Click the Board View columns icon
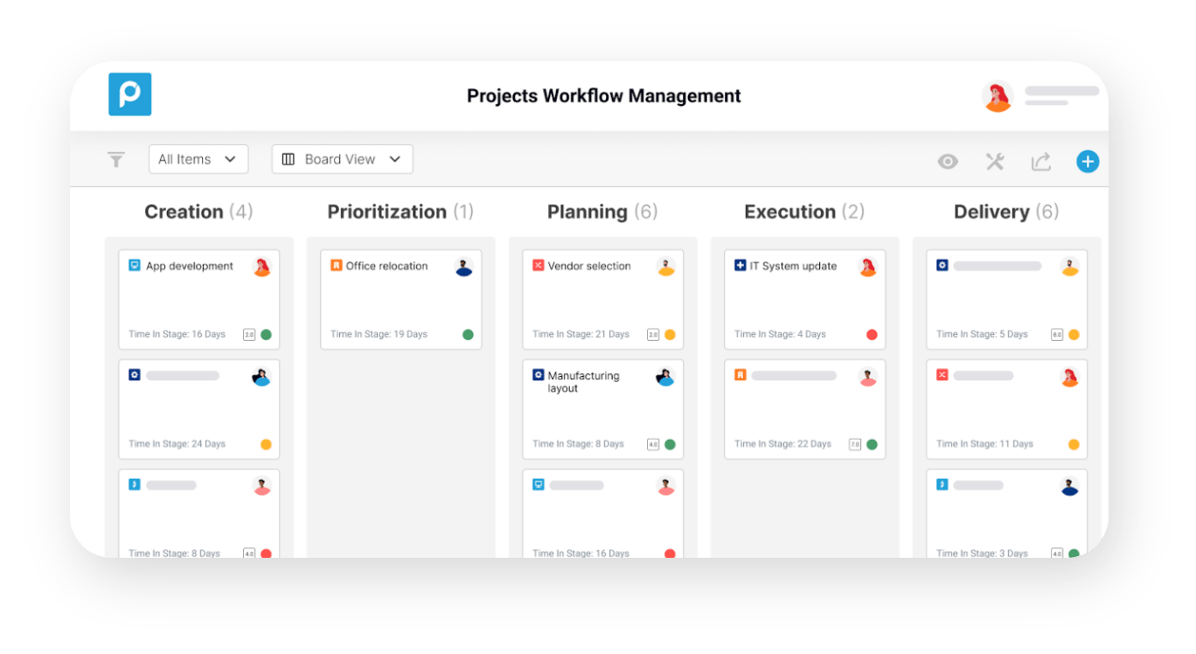Screen dimensions: 1196x654 [289, 159]
